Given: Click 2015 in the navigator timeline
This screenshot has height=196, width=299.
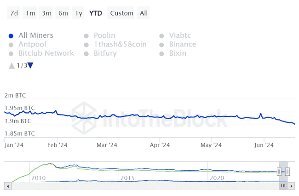Looking at the screenshot, I should click(x=127, y=178).
